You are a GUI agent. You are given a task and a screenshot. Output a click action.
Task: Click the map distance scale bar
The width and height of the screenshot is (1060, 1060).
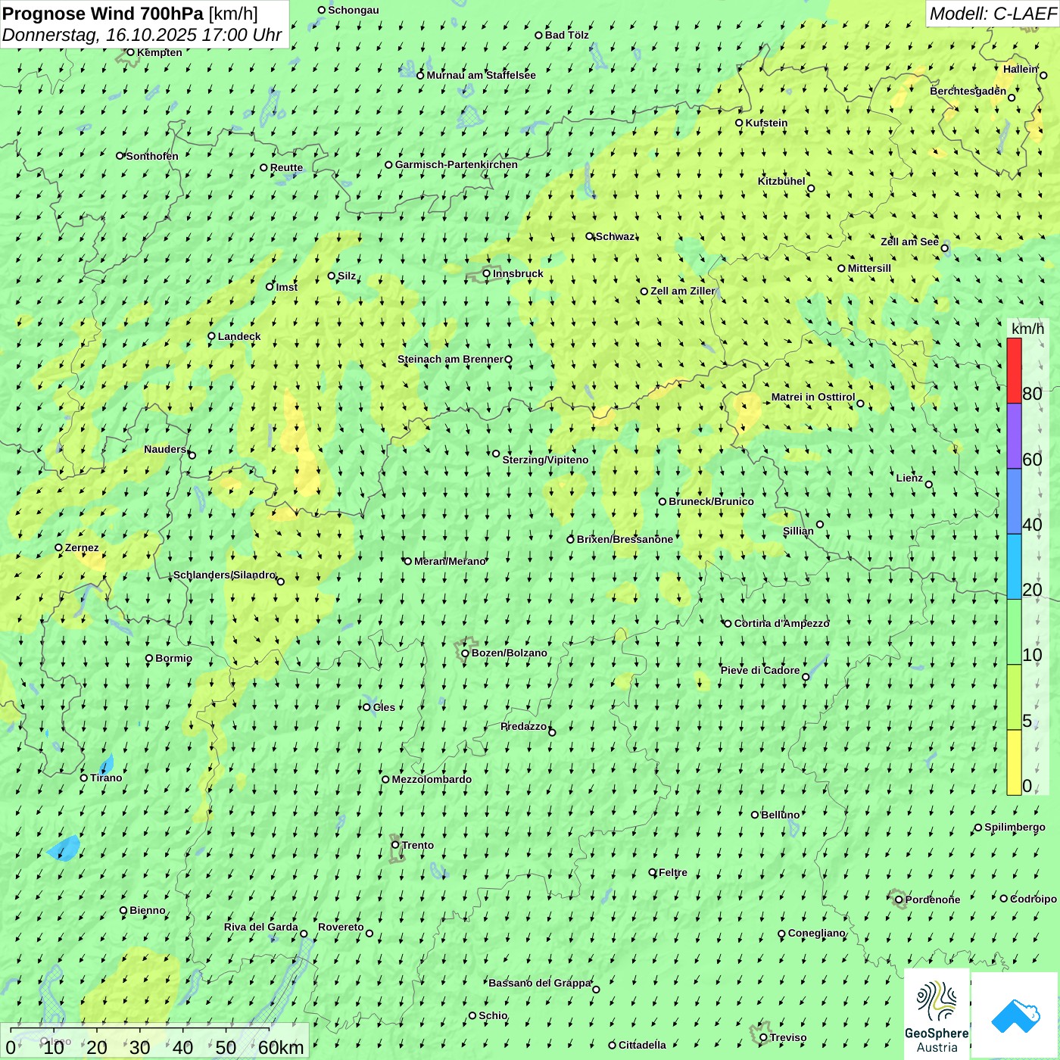click(x=154, y=1042)
